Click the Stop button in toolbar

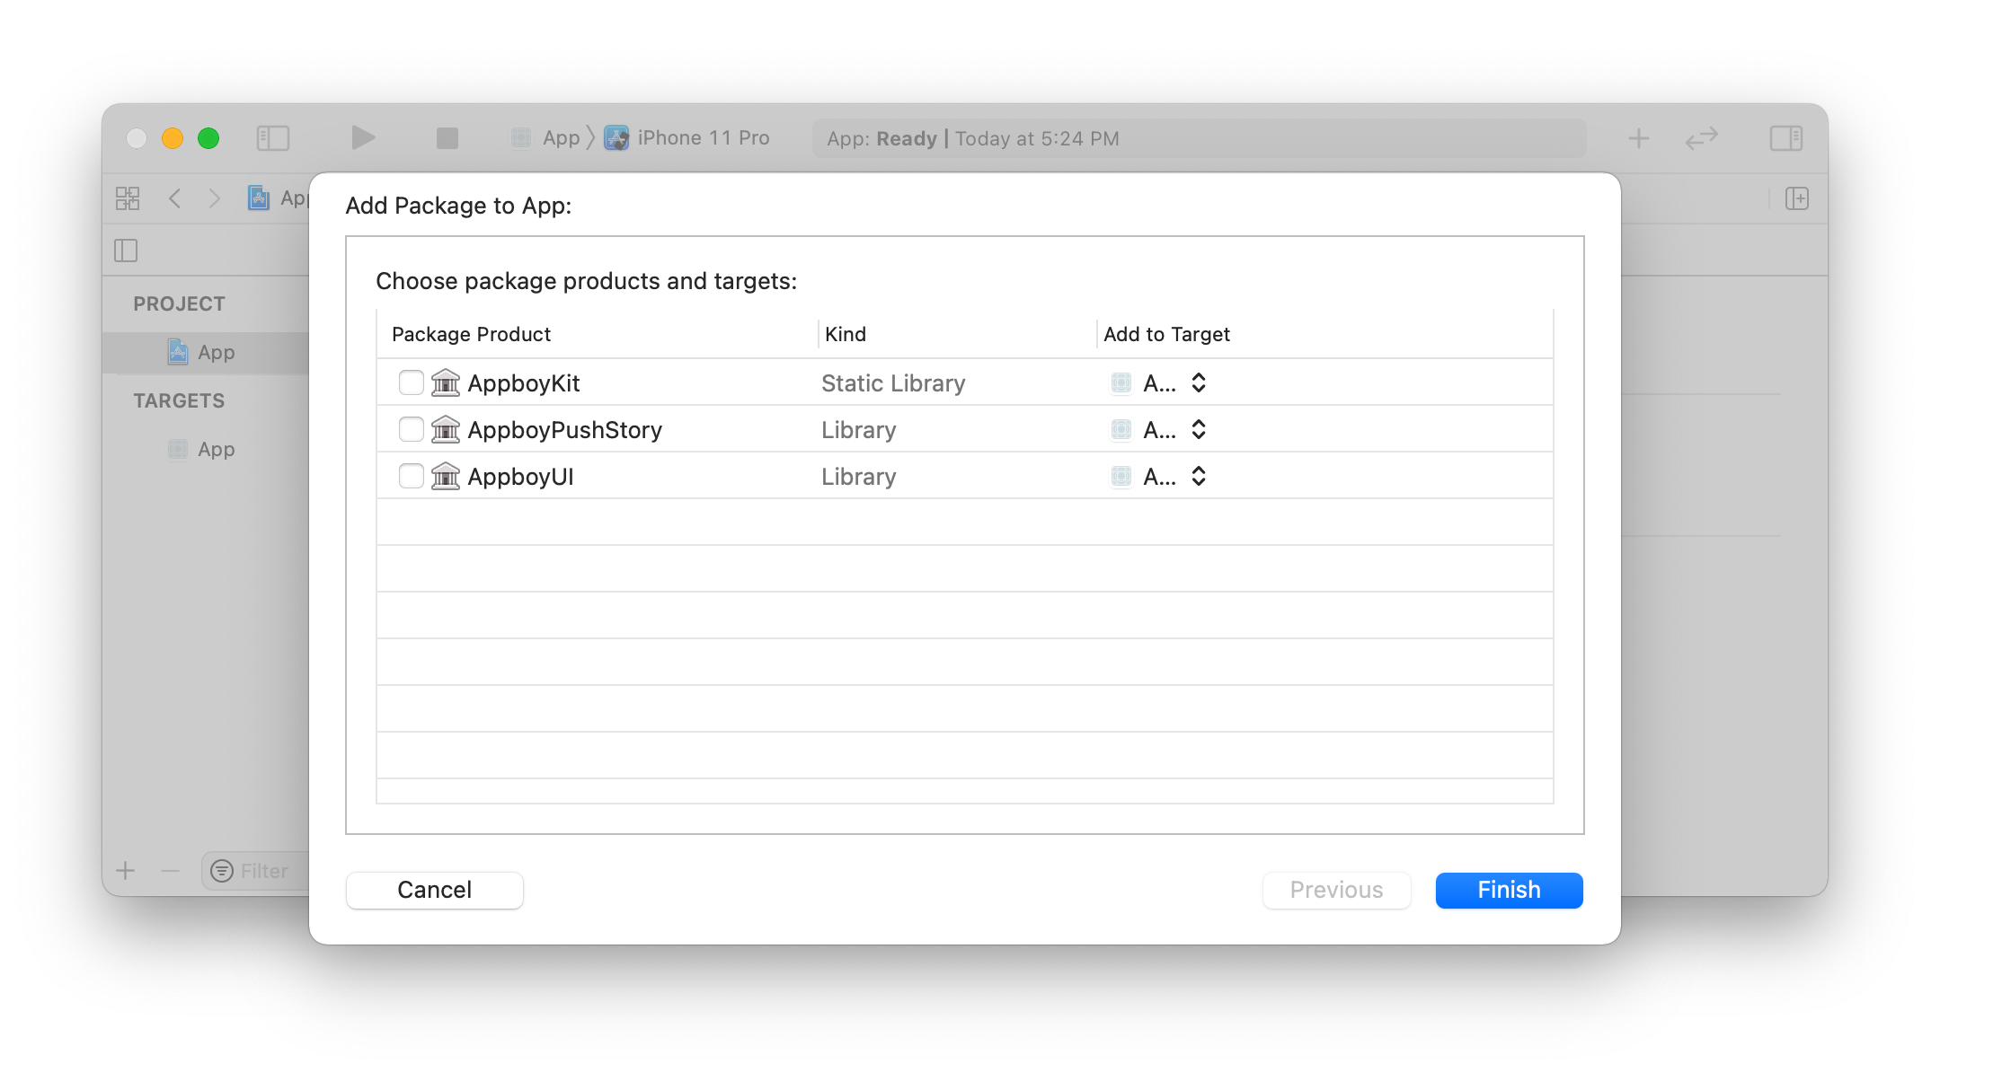pyautogui.click(x=447, y=138)
